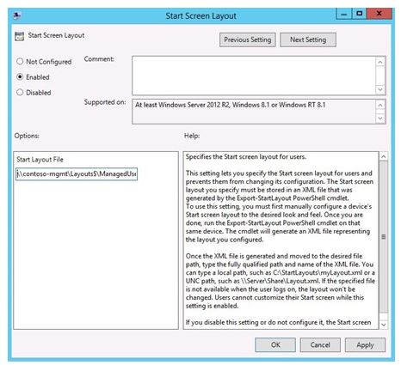Image resolution: width=401 pixels, height=365 pixels.
Task: Maximize the Start Screen Layout window
Action: tap(359, 14)
